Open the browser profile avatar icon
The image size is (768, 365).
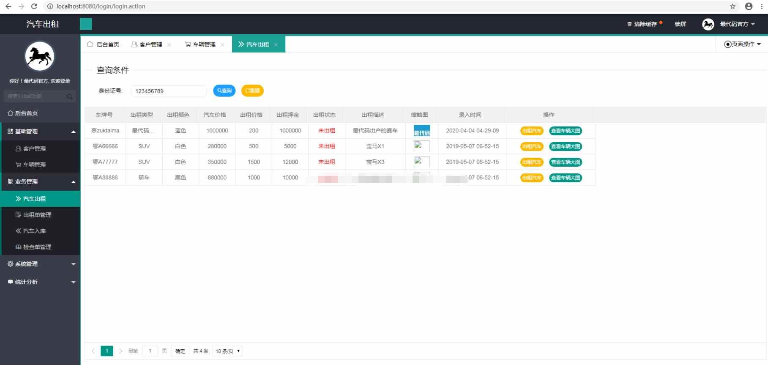coord(749,6)
